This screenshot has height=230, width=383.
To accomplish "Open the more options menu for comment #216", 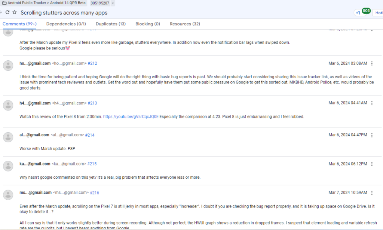I will point(372,193).
